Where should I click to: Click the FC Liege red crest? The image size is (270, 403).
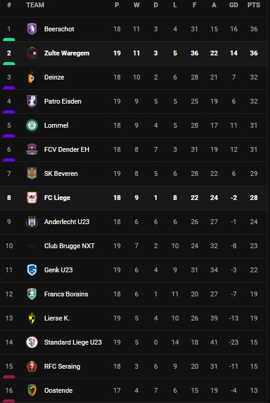tap(32, 198)
